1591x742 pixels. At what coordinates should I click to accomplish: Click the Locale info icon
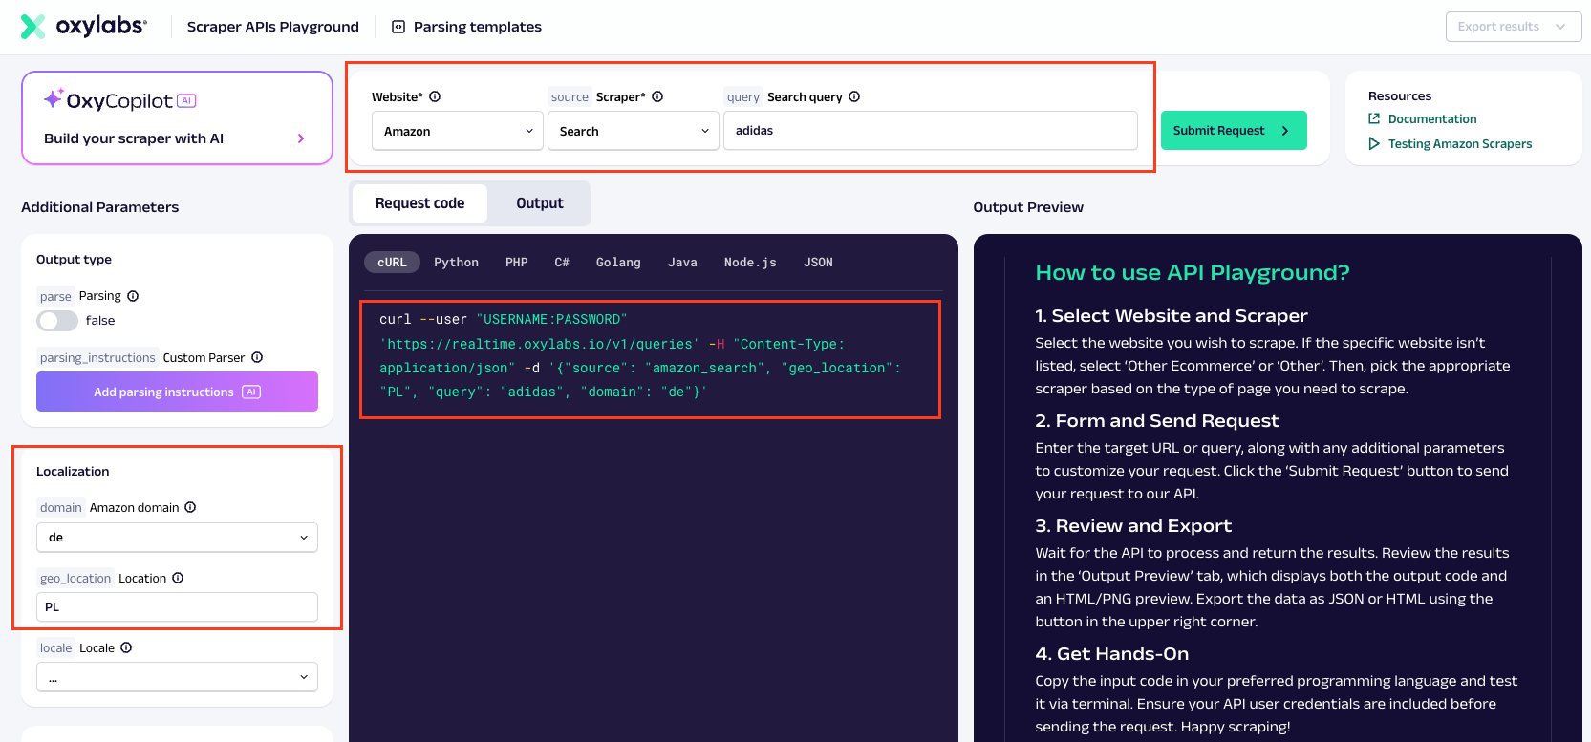[126, 647]
